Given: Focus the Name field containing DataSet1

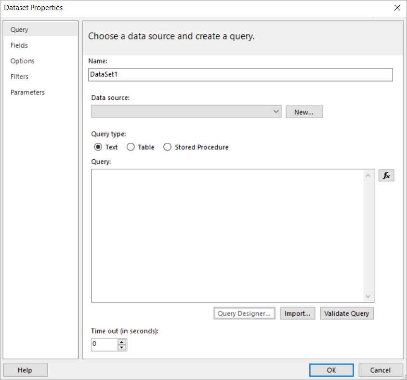Looking at the screenshot, I should click(240, 75).
